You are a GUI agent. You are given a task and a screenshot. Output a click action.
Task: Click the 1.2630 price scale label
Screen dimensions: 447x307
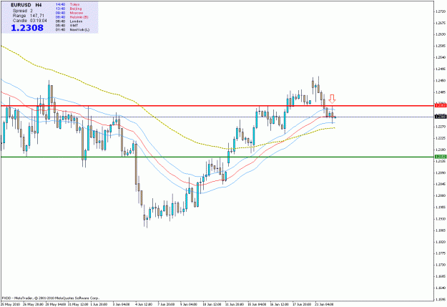pos(441,34)
